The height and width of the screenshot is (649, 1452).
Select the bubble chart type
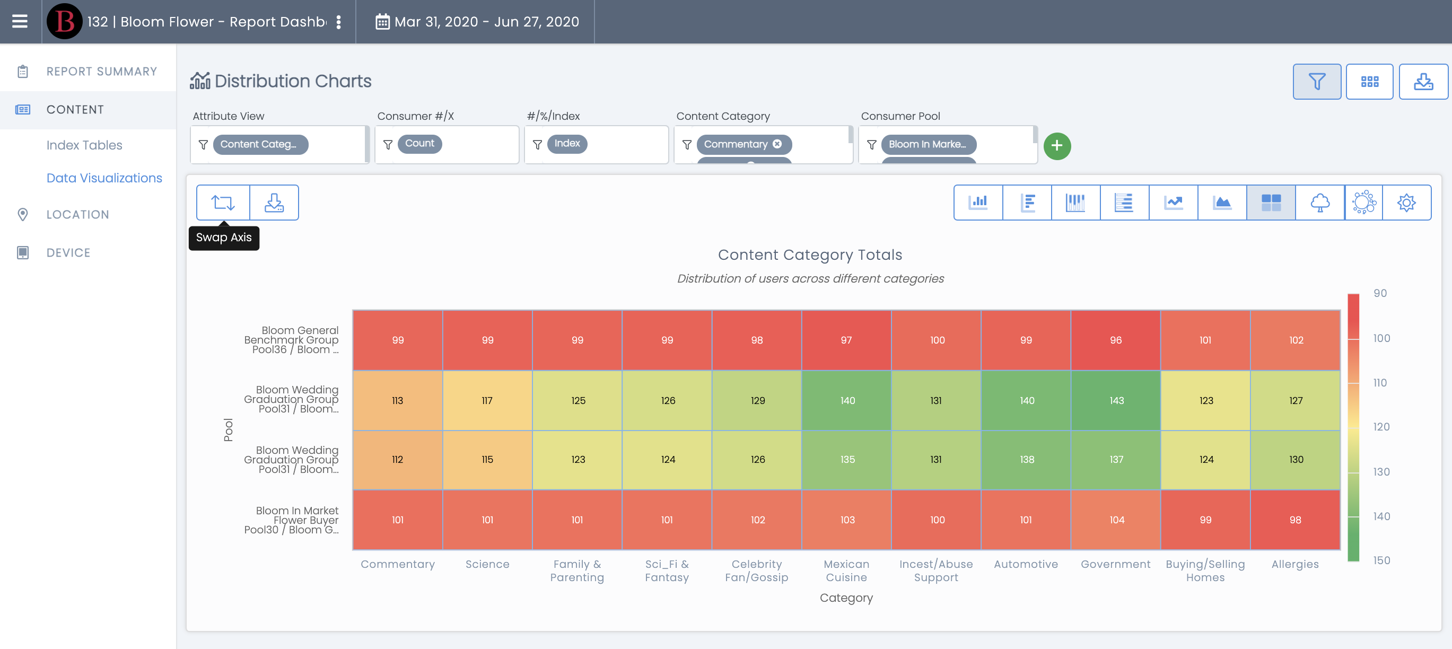1363,202
